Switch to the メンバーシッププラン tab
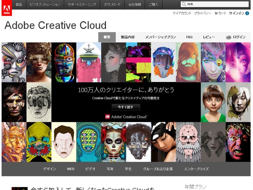The image size is (253, 190). click(x=161, y=37)
